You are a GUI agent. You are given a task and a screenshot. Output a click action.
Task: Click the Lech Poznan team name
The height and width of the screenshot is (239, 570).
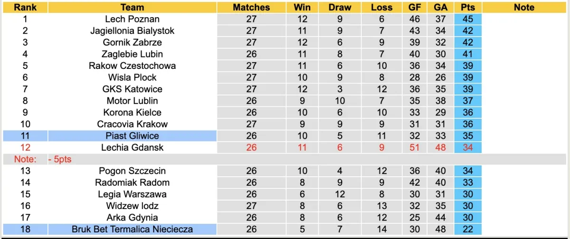coord(132,19)
